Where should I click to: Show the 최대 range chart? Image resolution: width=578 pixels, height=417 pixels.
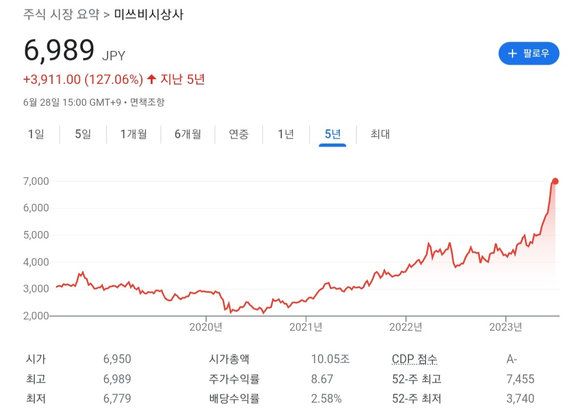tap(380, 134)
